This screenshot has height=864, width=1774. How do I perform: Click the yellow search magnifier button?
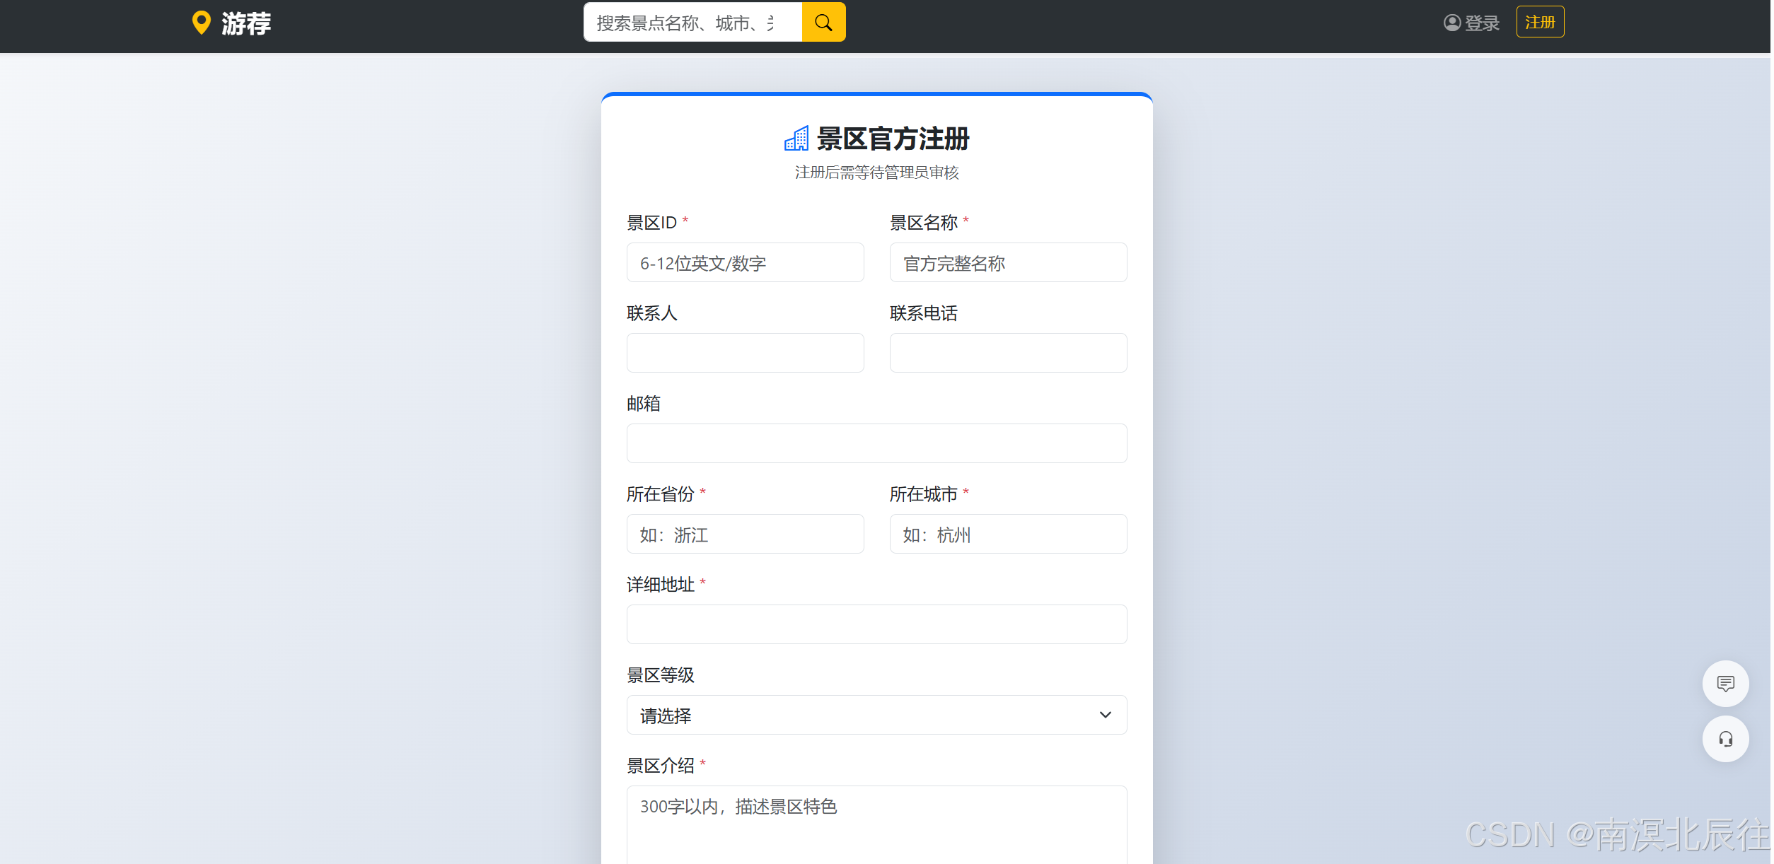[823, 23]
